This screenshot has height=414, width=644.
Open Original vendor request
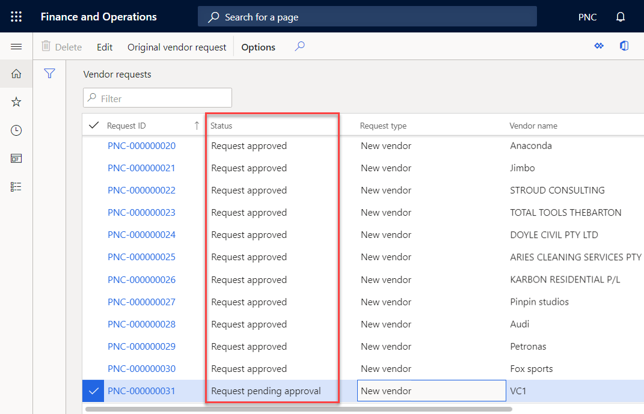click(x=177, y=47)
